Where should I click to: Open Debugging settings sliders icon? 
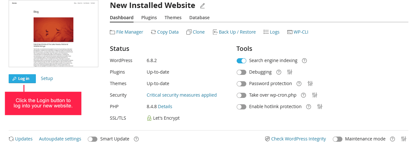[290, 72]
